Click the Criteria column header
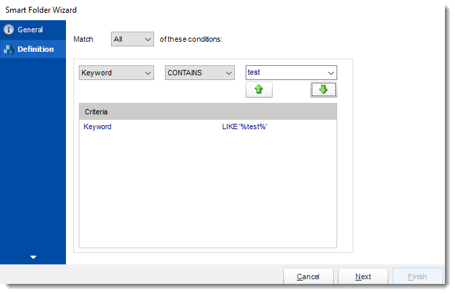 click(149, 112)
